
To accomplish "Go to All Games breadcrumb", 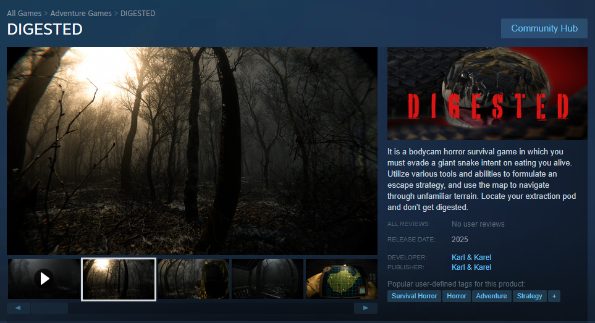I will point(24,13).
